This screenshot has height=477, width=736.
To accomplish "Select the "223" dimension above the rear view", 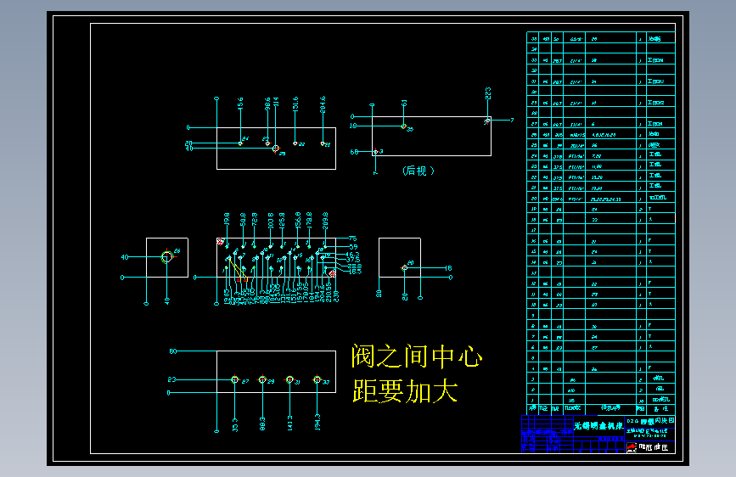I will click(488, 93).
